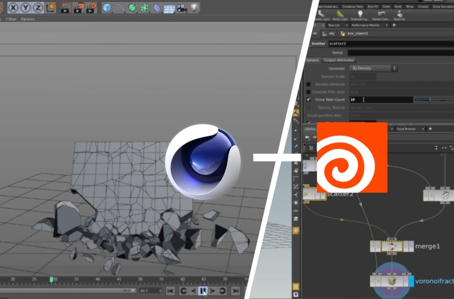Toggle the X axis lock in Cinema 4D
Viewport: 454px width, 299px height.
tap(13, 8)
